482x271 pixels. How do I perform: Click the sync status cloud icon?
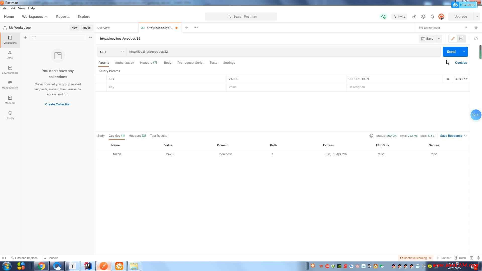[383, 17]
